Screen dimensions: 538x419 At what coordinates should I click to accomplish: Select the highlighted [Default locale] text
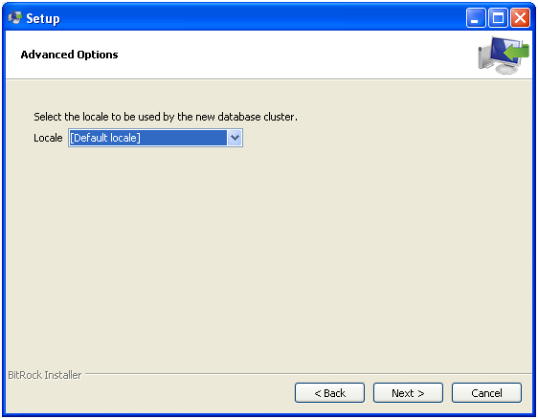click(105, 138)
